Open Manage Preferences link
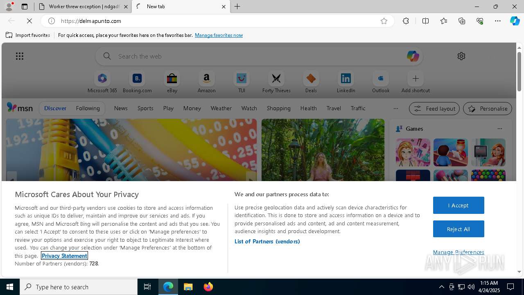Viewport: 524px width, 295px height. pyautogui.click(x=458, y=252)
